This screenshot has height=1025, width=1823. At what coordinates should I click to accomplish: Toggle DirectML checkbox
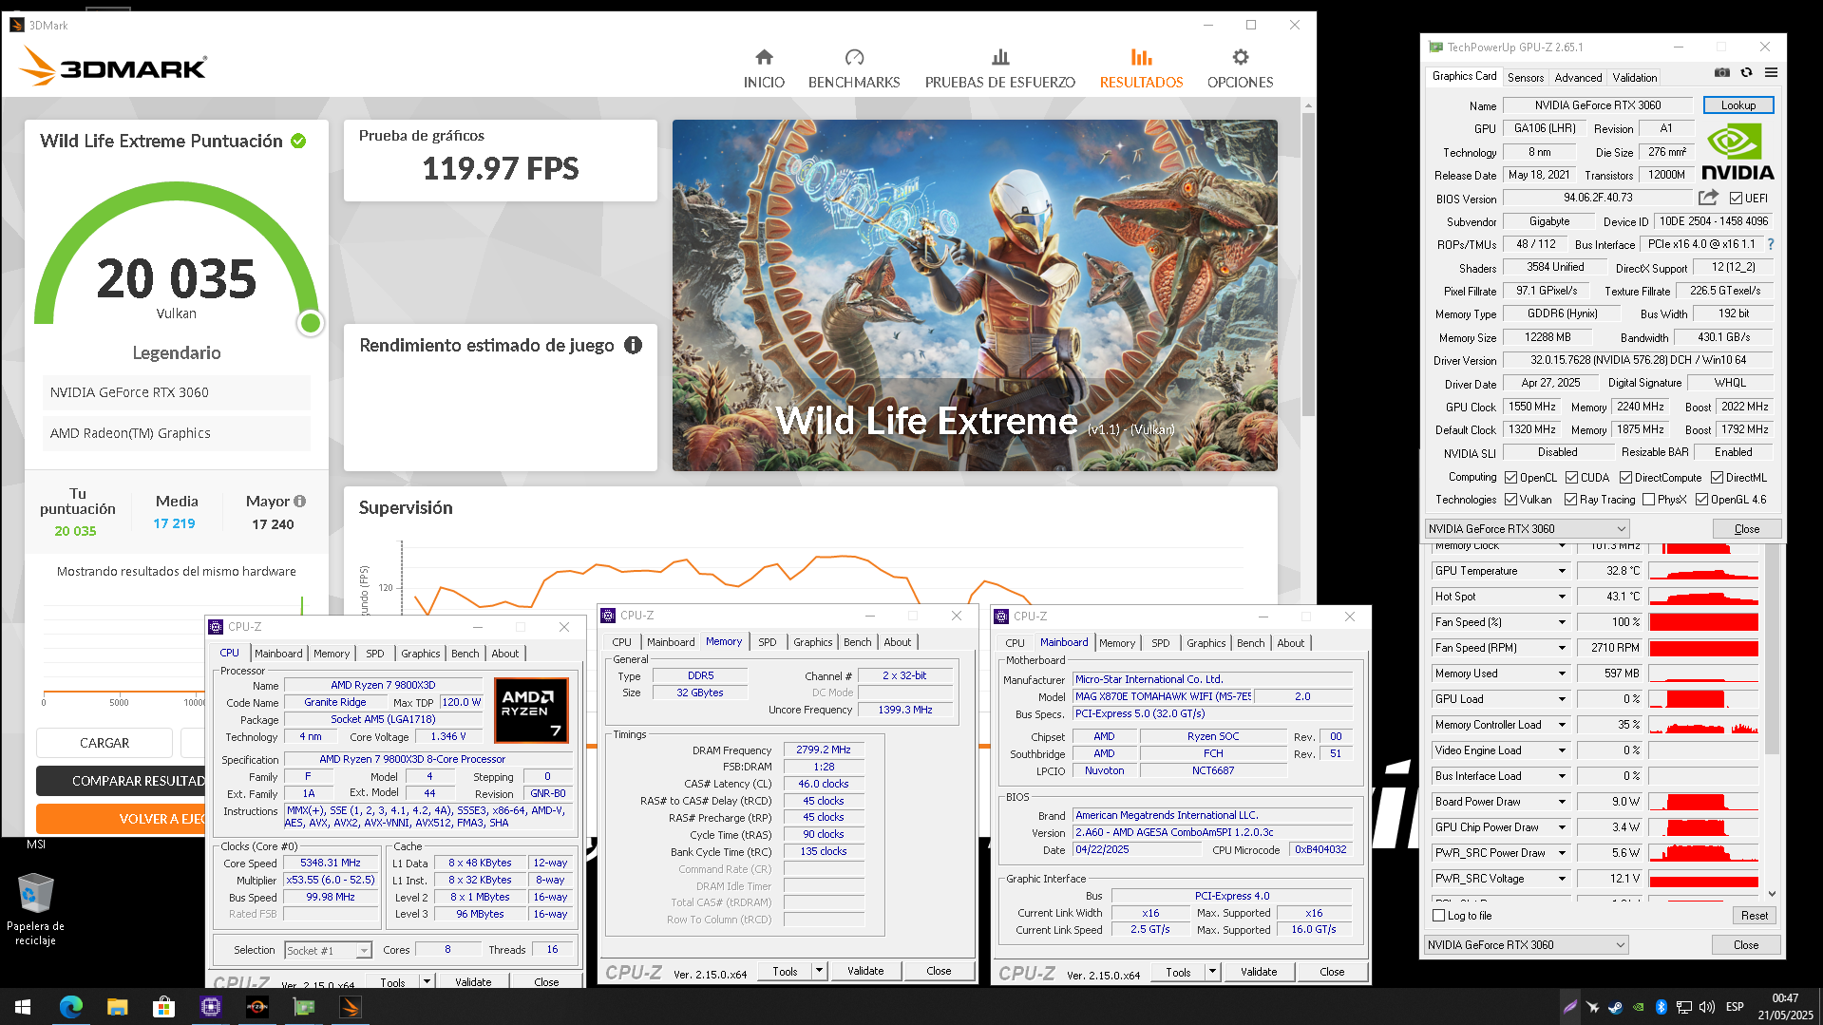[1717, 477]
